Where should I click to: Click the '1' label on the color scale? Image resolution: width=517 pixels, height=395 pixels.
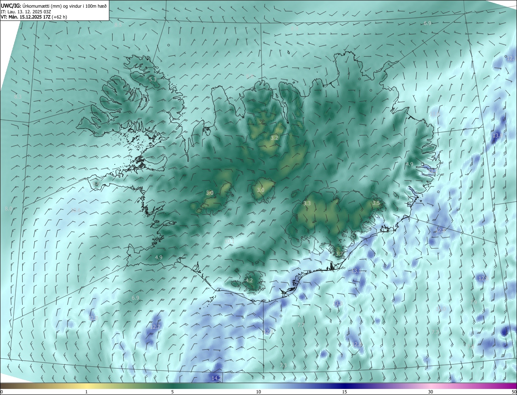coord(86,392)
